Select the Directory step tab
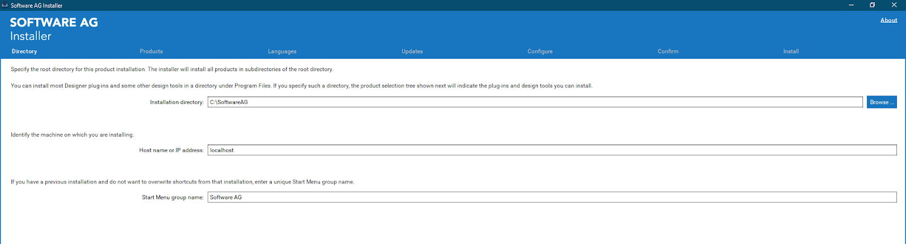906x244 pixels. (24, 51)
